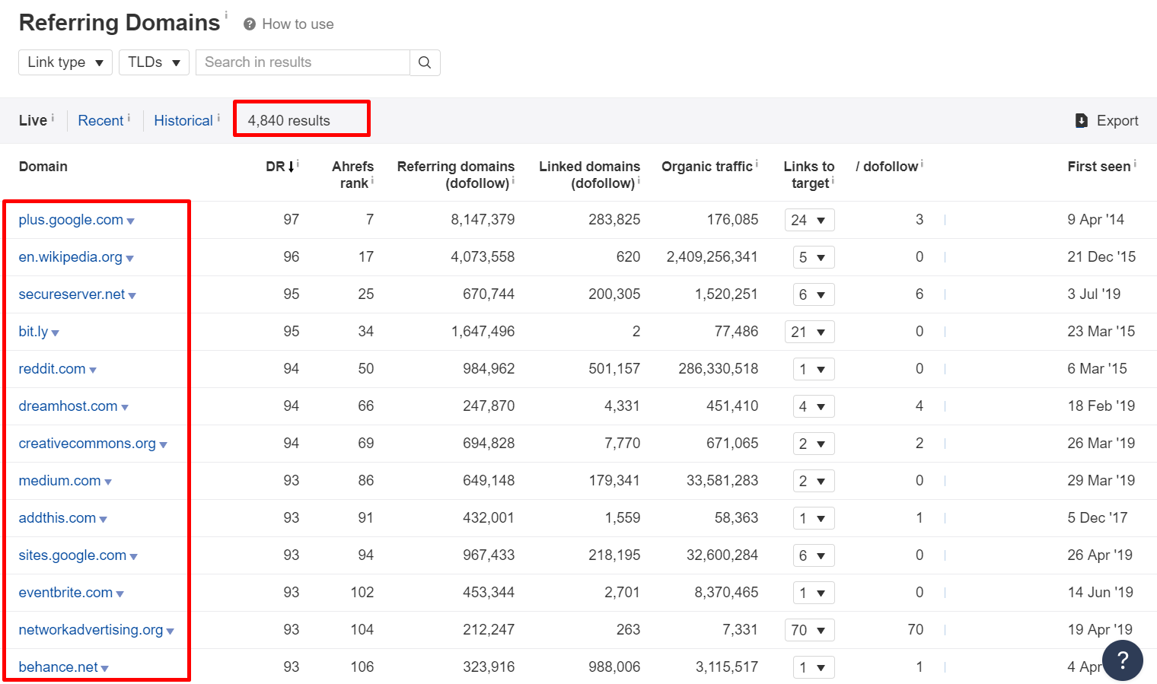The image size is (1157, 684).
Task: Expand links to target dropdown showing 21 for bit.ly
Action: click(x=810, y=332)
